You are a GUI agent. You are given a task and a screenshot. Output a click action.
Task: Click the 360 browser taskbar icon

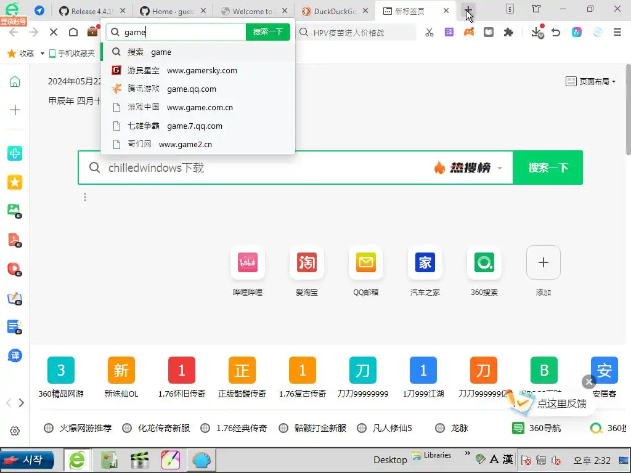[77, 459]
